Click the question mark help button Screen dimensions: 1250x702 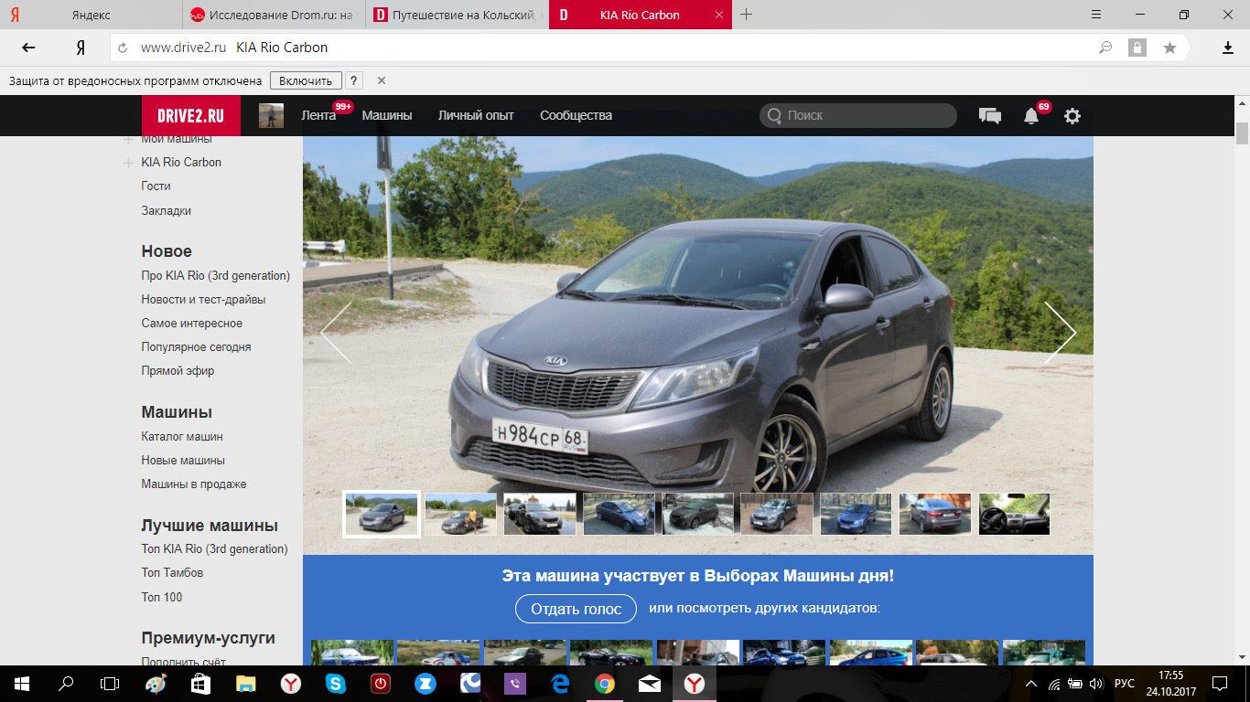coord(354,80)
